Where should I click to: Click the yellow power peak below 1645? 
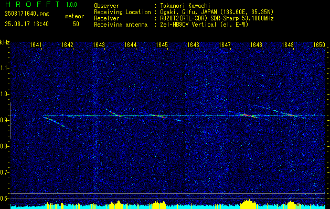pos(159,205)
